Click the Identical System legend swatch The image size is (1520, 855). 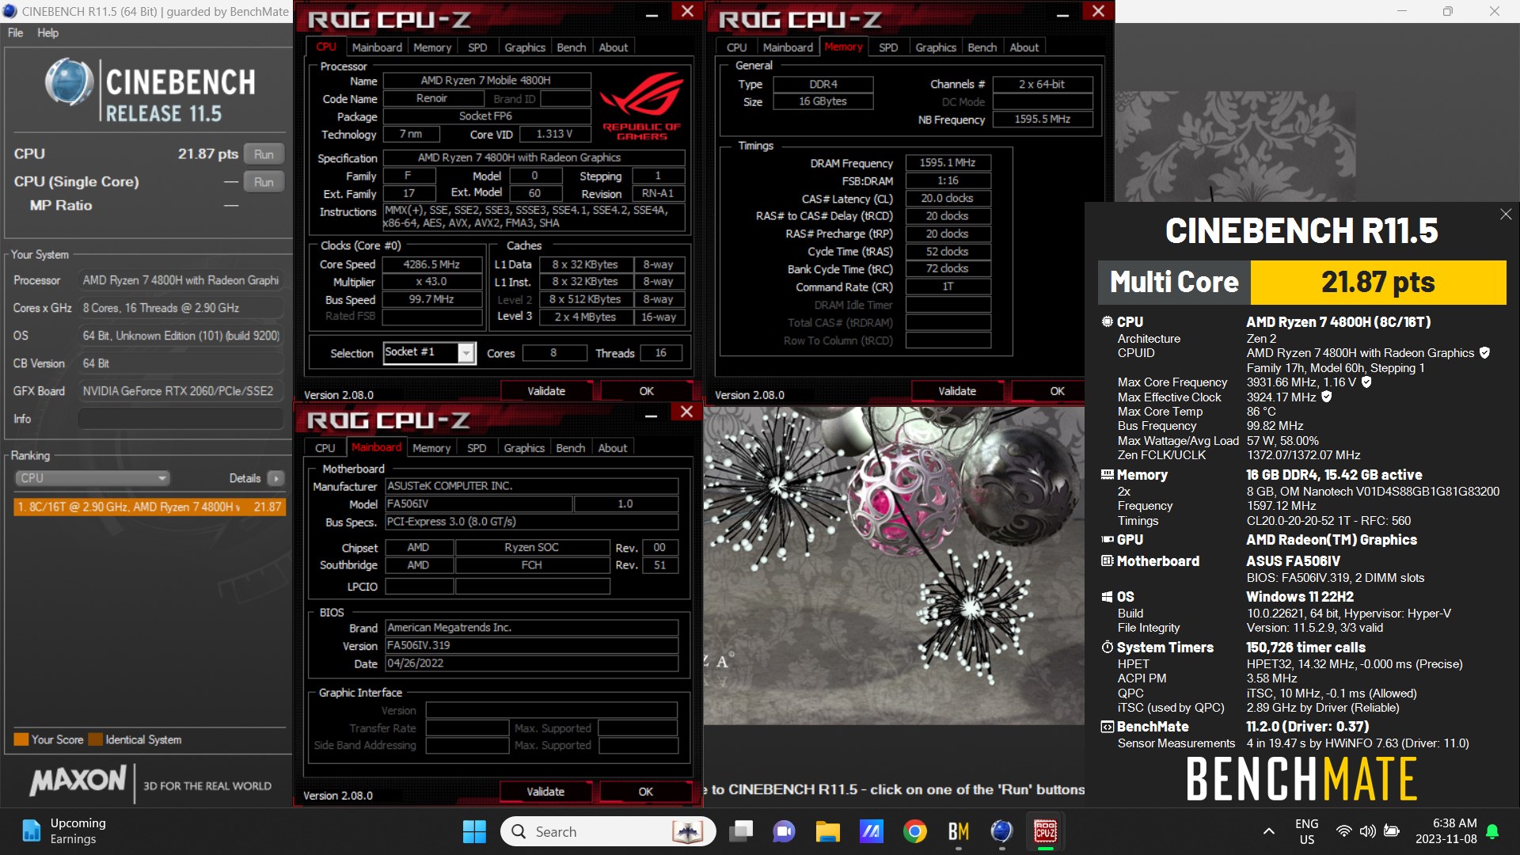[x=96, y=739]
